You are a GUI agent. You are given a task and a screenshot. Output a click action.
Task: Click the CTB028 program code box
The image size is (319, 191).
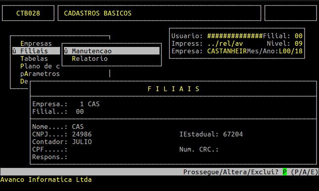pyautogui.click(x=28, y=13)
